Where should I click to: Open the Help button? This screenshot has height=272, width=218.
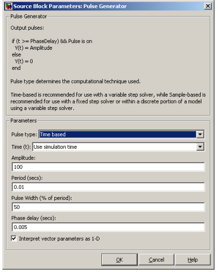pyautogui.click(x=193, y=260)
